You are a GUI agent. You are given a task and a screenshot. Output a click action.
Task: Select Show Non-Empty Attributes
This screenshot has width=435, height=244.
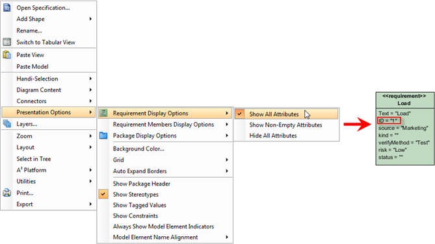(x=285, y=125)
